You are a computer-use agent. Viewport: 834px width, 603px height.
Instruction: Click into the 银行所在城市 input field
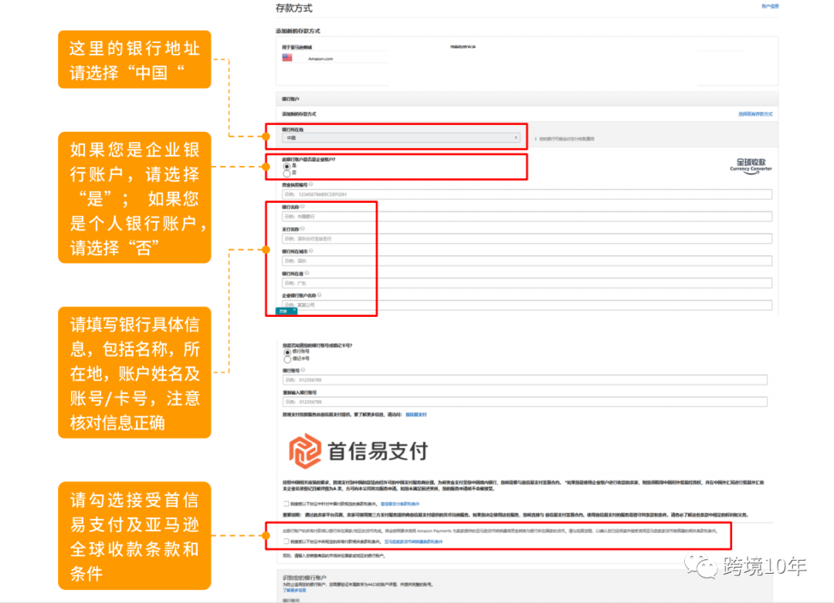coord(527,261)
